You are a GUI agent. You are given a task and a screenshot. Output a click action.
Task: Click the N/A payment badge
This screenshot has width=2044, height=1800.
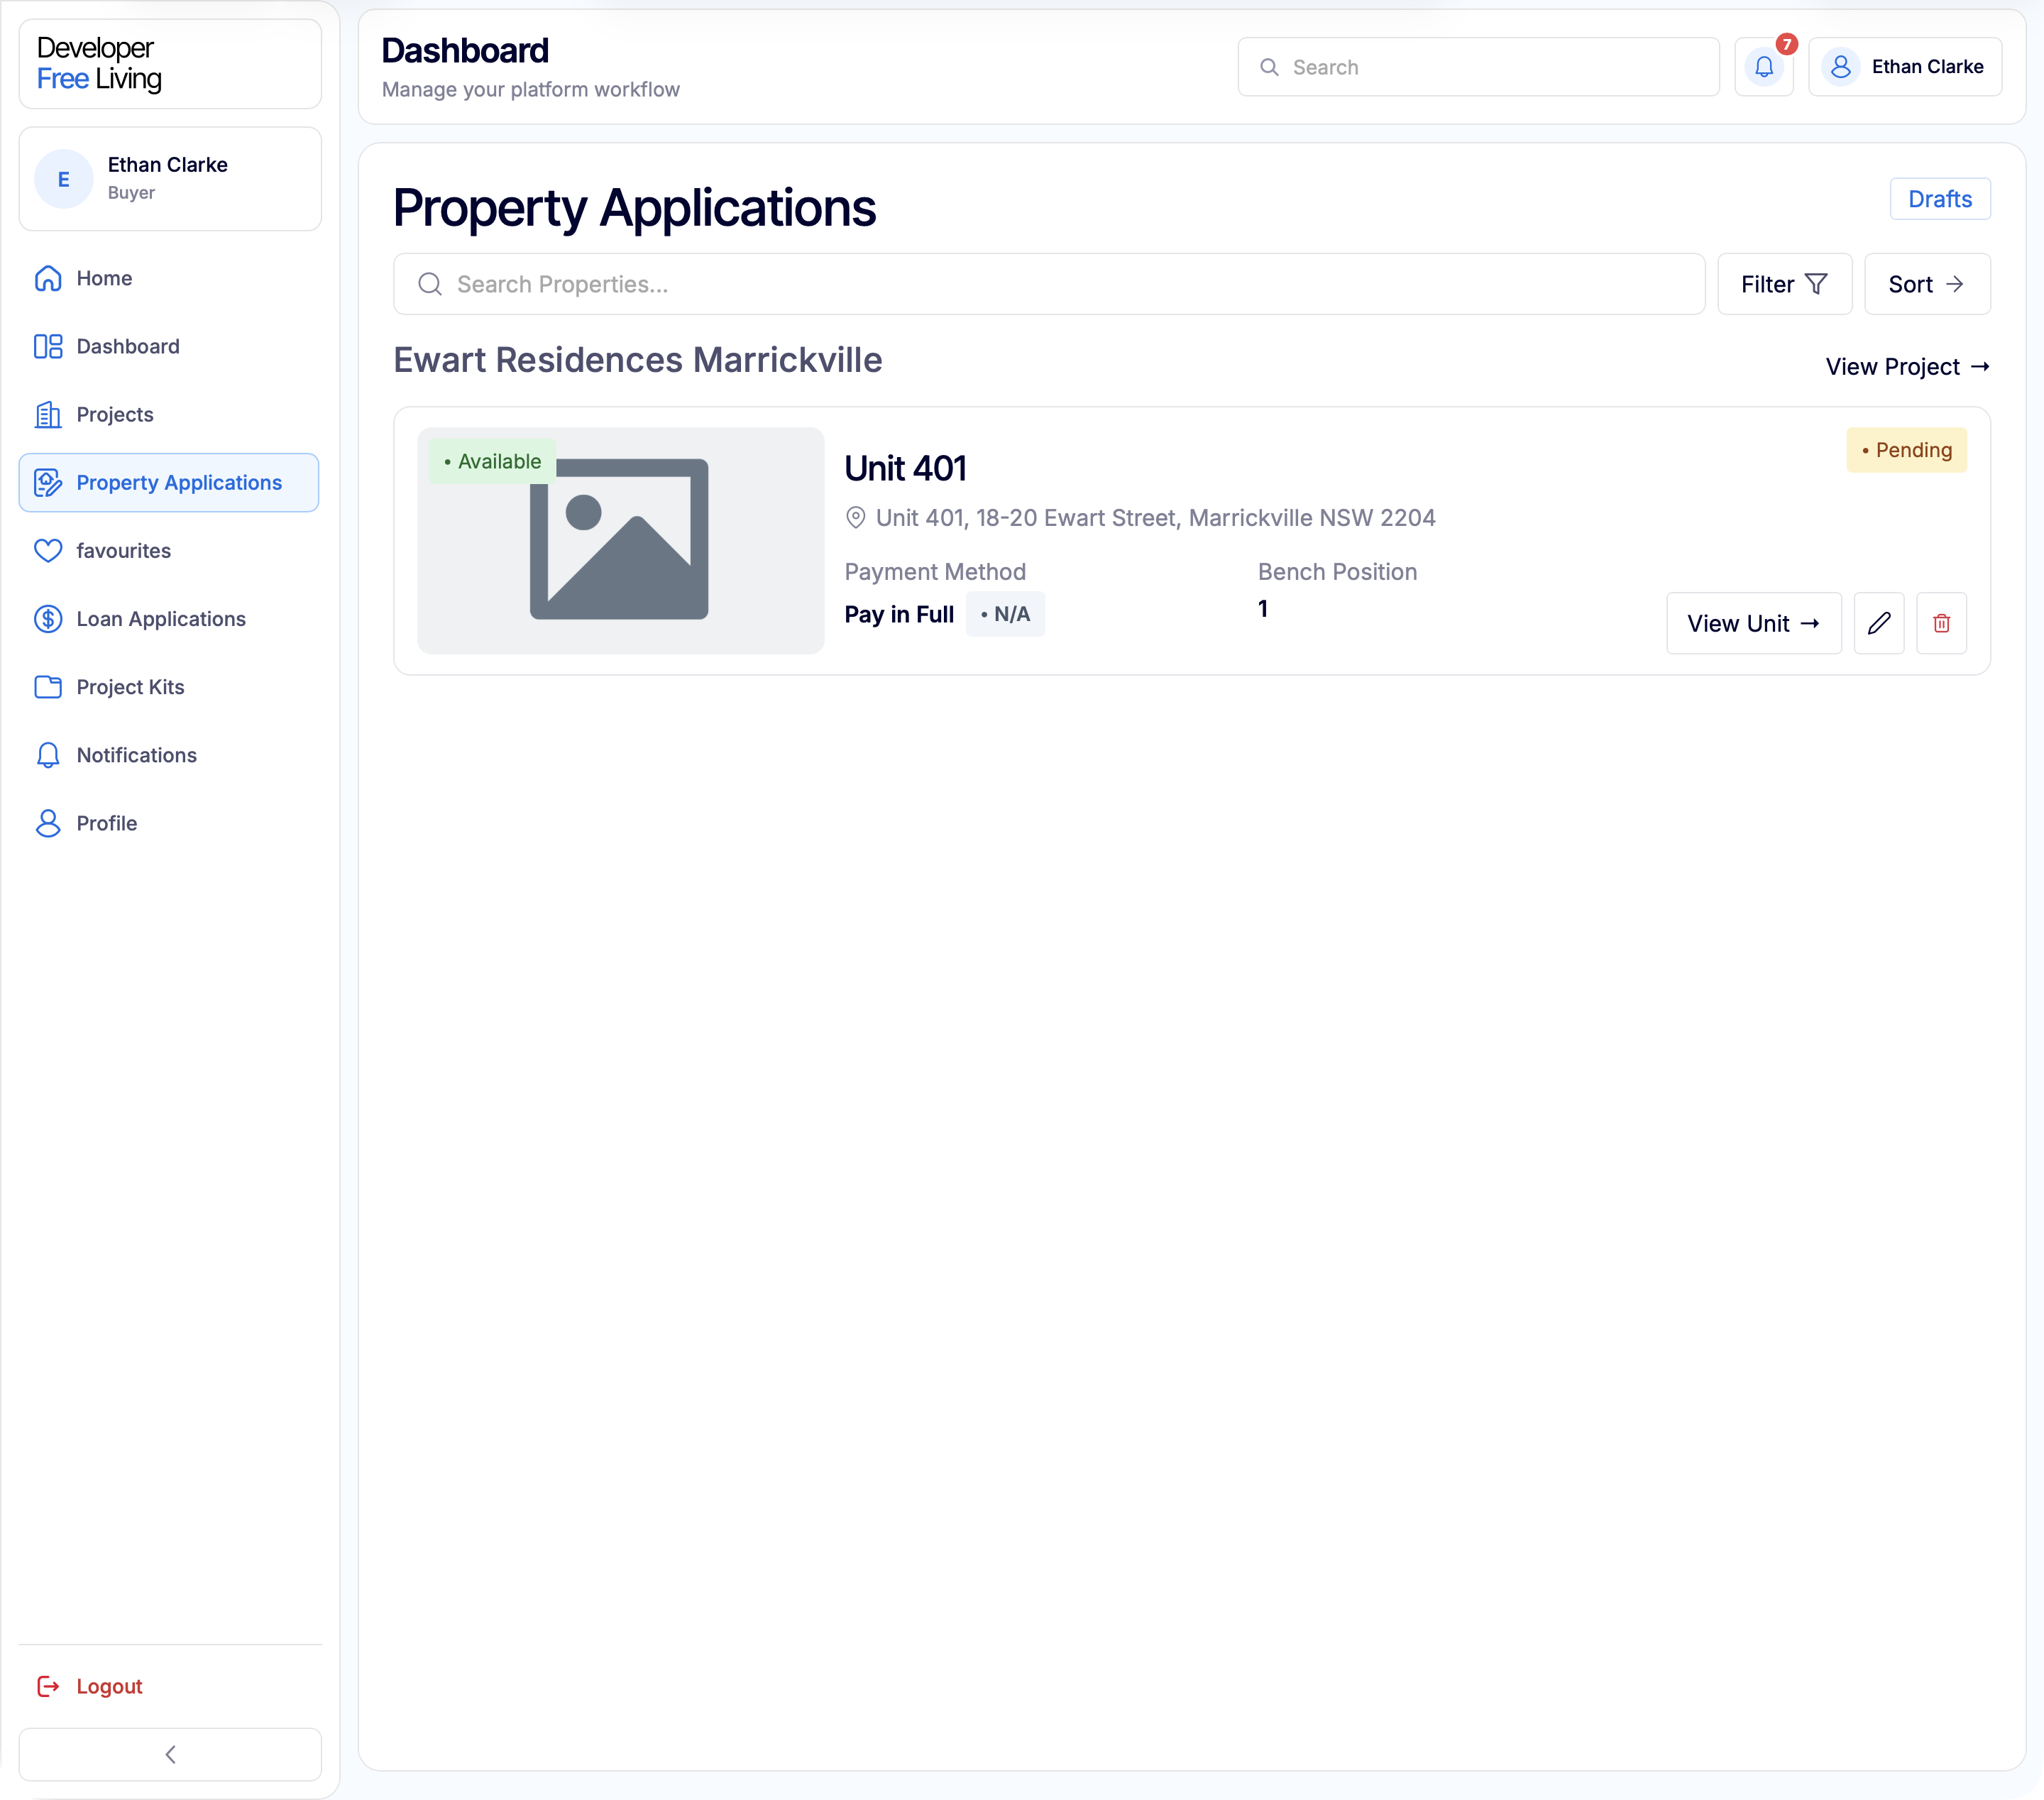[x=1005, y=614]
